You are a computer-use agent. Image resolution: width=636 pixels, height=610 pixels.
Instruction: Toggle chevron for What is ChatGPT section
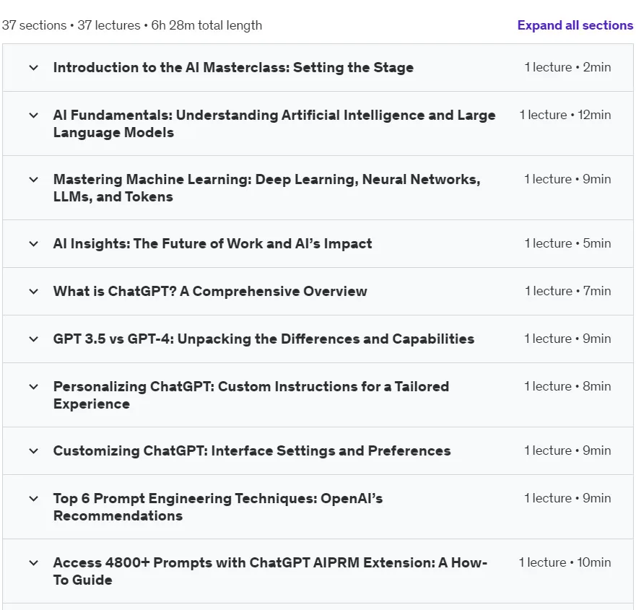34,292
